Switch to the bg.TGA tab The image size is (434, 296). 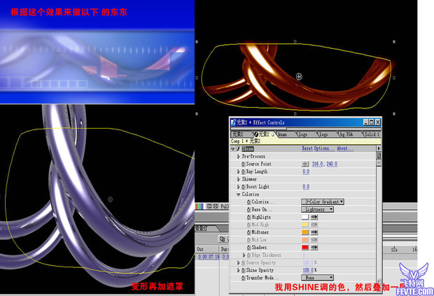click(x=346, y=134)
